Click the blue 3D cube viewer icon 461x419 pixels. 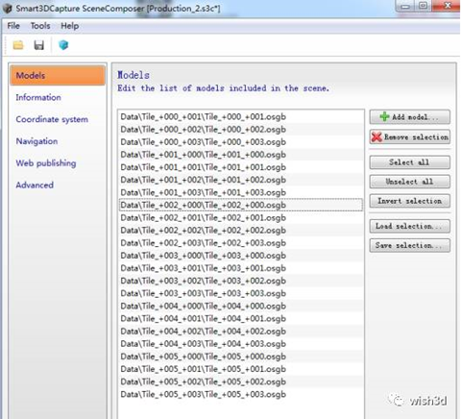click(x=63, y=45)
